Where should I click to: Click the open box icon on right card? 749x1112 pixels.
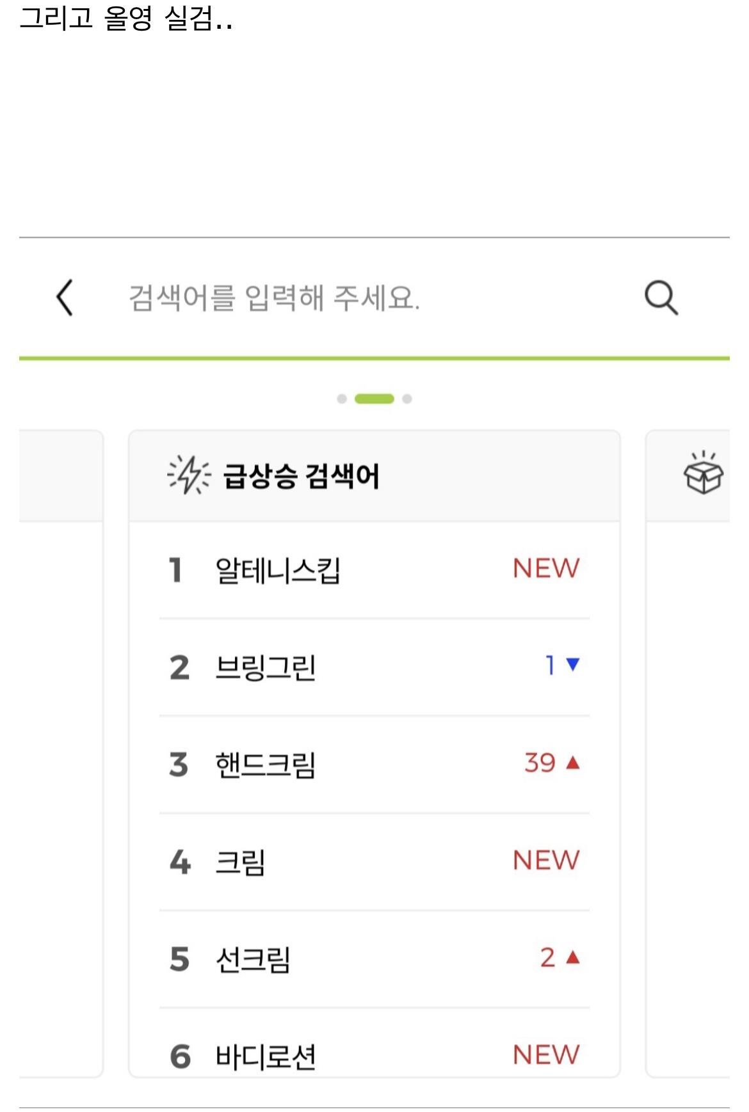[703, 473]
